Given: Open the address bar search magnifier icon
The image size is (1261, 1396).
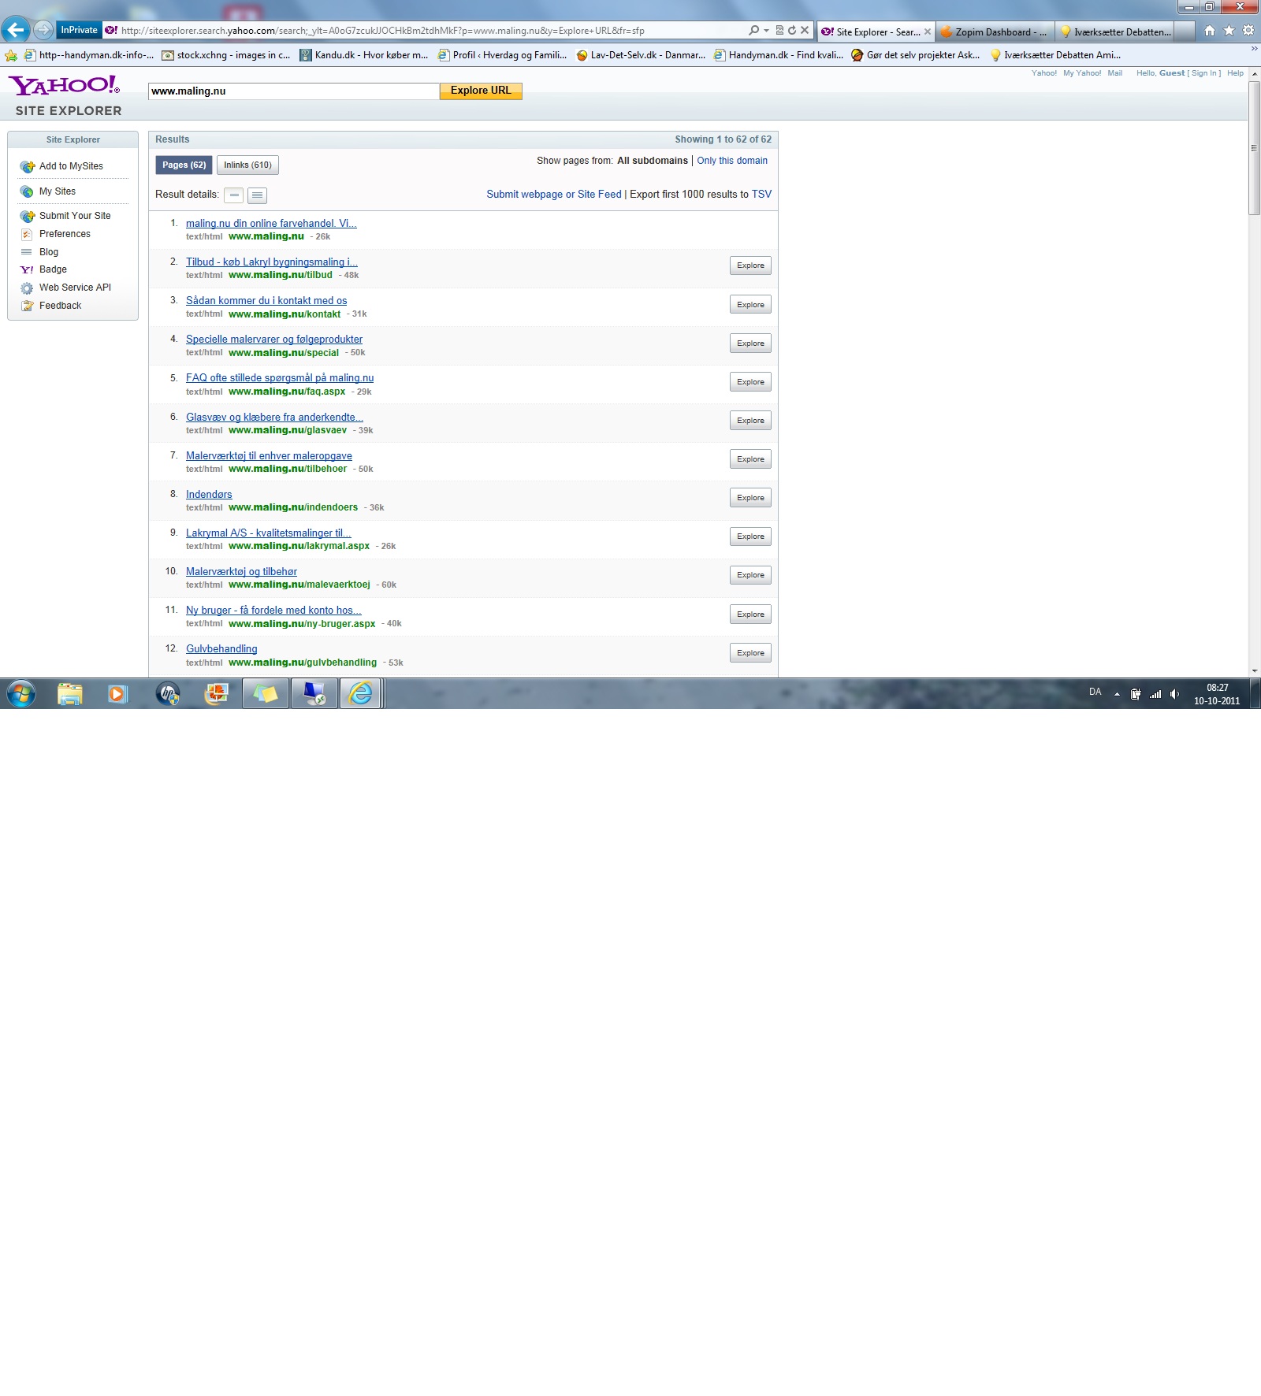Looking at the screenshot, I should point(754,30).
